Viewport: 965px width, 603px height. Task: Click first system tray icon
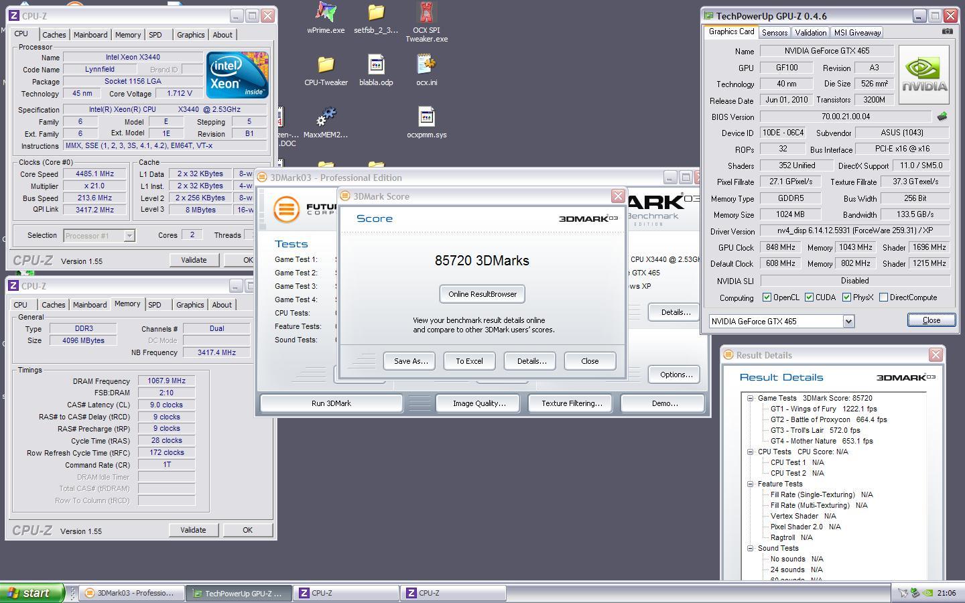coord(903,593)
